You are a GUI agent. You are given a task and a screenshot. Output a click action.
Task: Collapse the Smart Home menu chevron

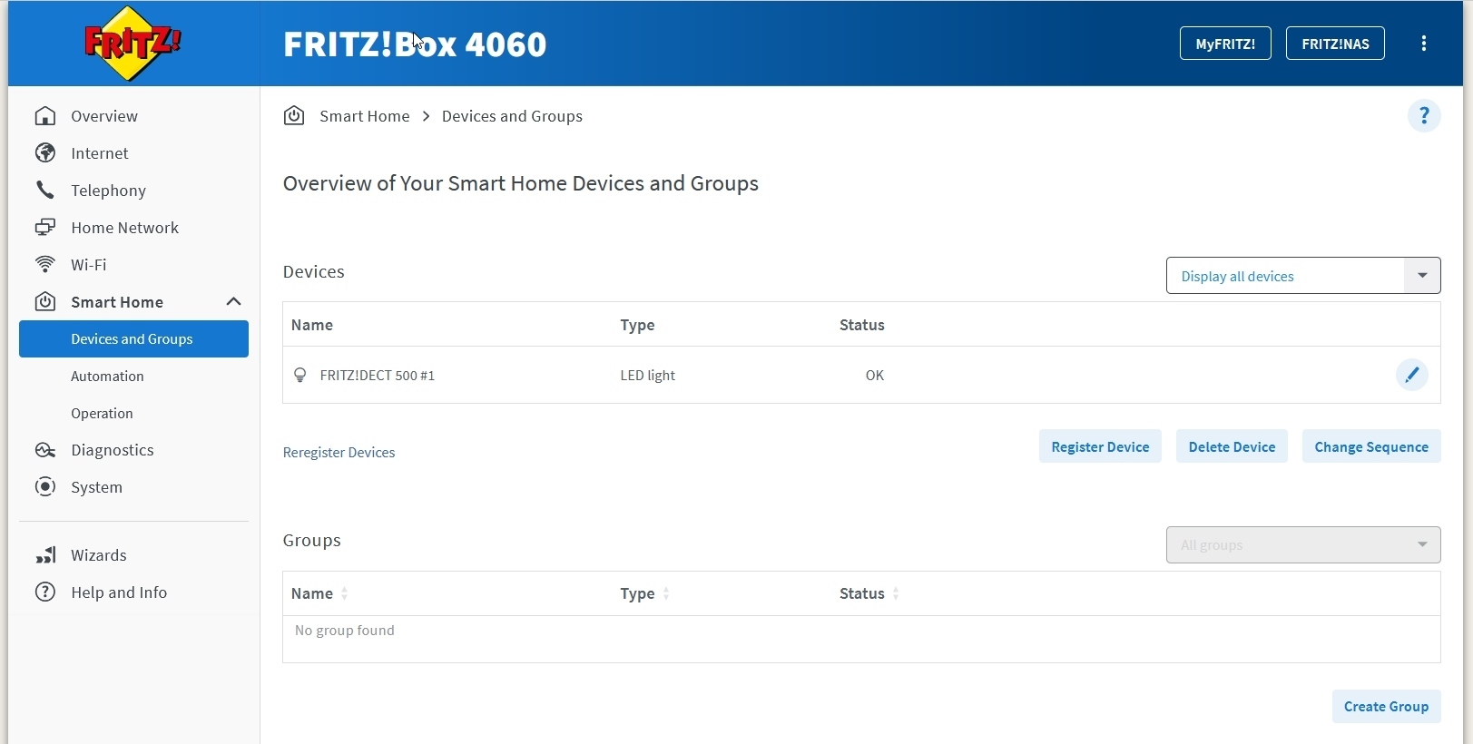(x=233, y=302)
